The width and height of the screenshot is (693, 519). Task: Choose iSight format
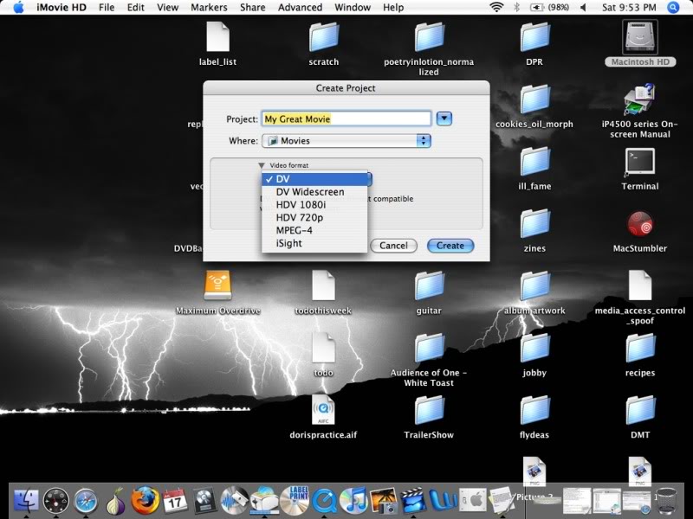(314, 243)
